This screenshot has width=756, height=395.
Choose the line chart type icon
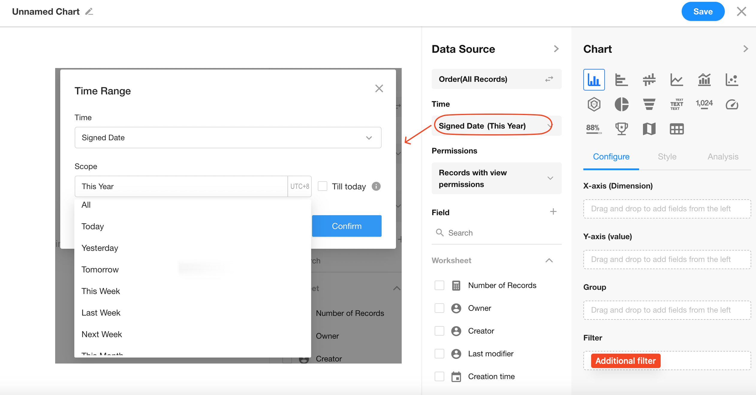coord(676,80)
